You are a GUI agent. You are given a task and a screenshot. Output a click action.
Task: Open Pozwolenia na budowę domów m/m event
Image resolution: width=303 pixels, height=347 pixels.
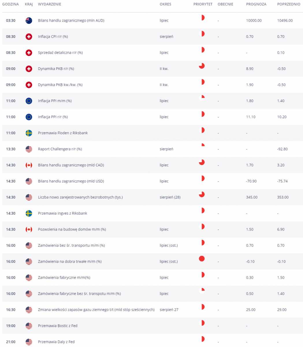72,229
